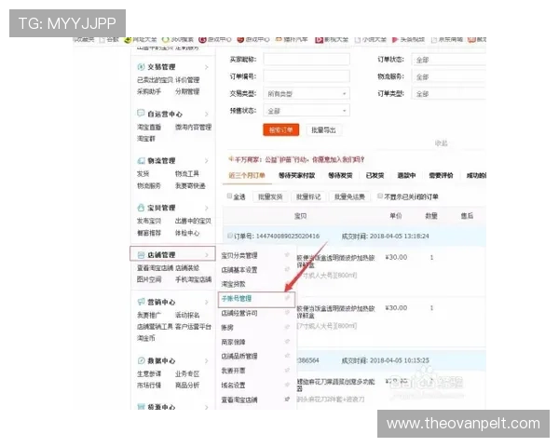The image size is (559, 447).
Task: Switch to the 等待买家付款 tab
Action: [x=296, y=175]
